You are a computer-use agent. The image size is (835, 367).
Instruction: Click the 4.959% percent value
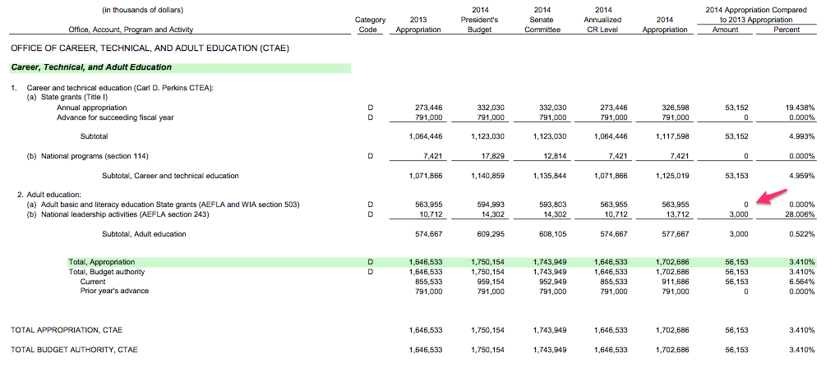pos(801,176)
